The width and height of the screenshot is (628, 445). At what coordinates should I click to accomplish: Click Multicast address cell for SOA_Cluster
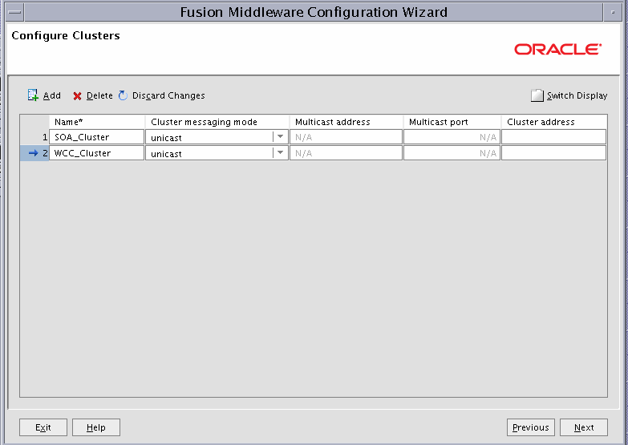(x=346, y=137)
